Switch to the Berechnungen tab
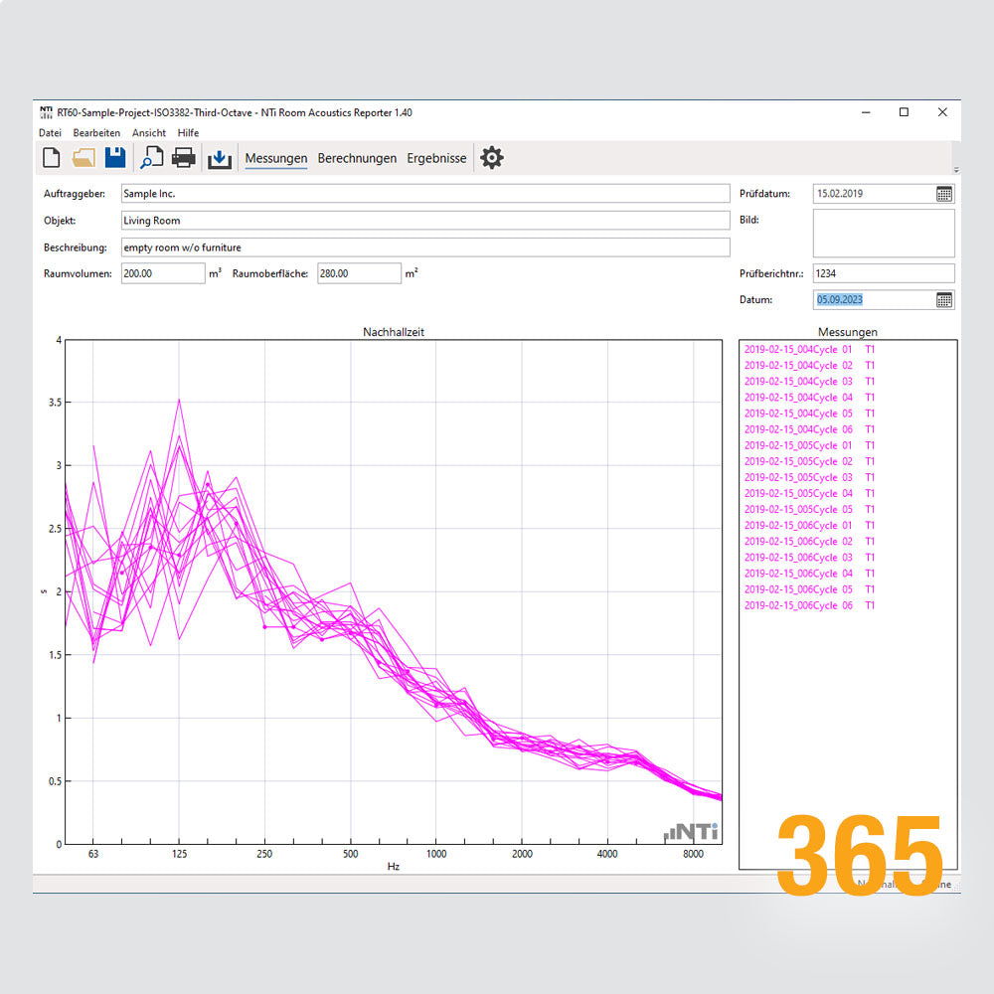994x994 pixels. point(357,158)
